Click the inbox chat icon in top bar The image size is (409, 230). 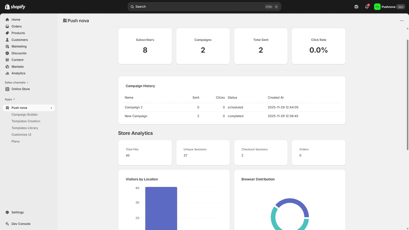click(356, 7)
